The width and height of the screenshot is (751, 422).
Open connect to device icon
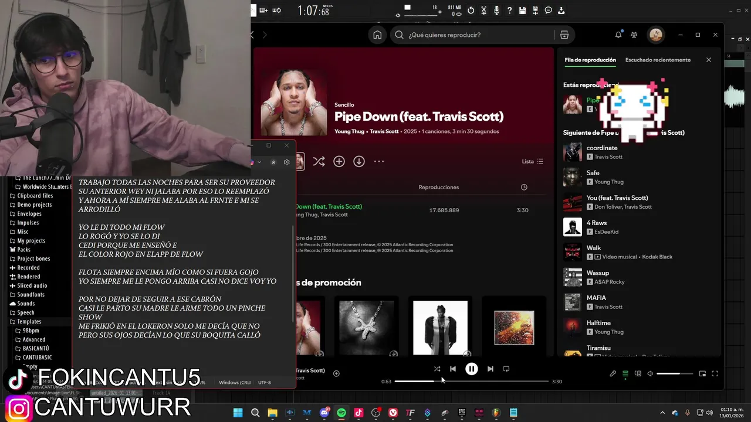pos(638,373)
